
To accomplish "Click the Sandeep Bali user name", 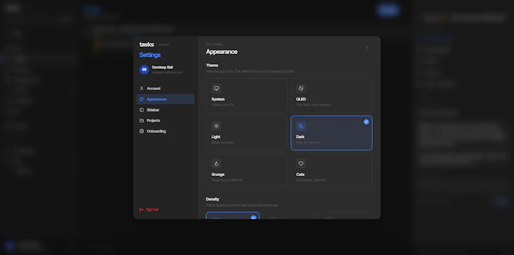I will 163,67.
